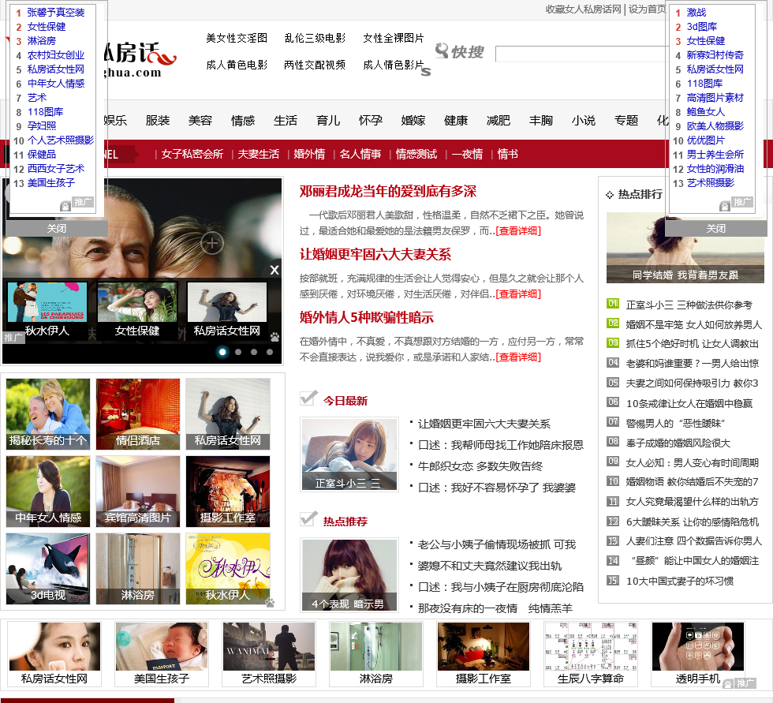Select the fourth slideshow dot indicator
The width and height of the screenshot is (773, 703).
[x=270, y=352]
